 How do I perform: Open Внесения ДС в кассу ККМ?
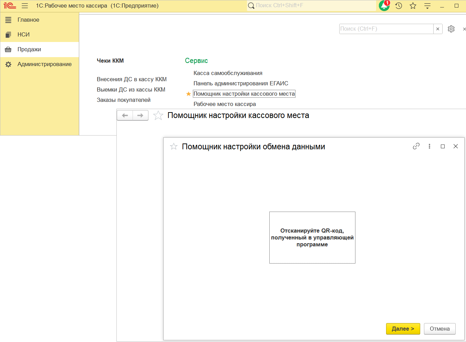click(x=132, y=79)
